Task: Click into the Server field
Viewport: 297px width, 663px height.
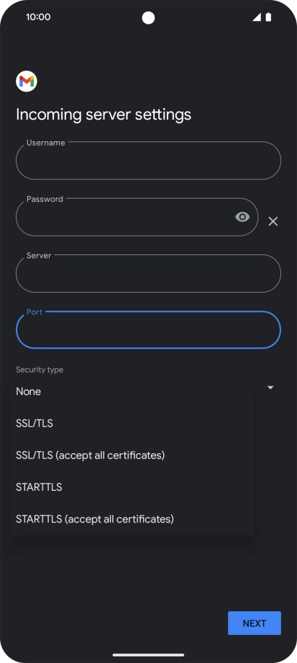Action: [148, 273]
